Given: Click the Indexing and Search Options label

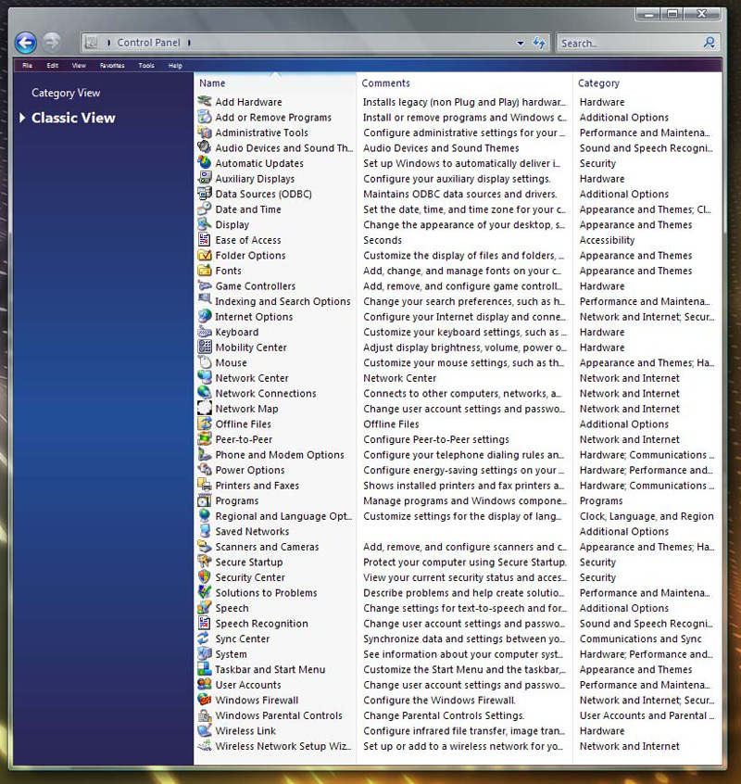Looking at the screenshot, I should (x=283, y=301).
